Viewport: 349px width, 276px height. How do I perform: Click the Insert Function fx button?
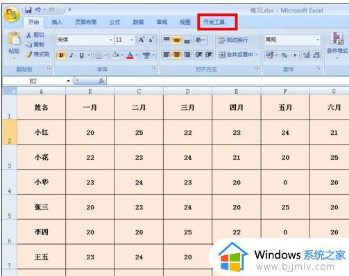101,81
